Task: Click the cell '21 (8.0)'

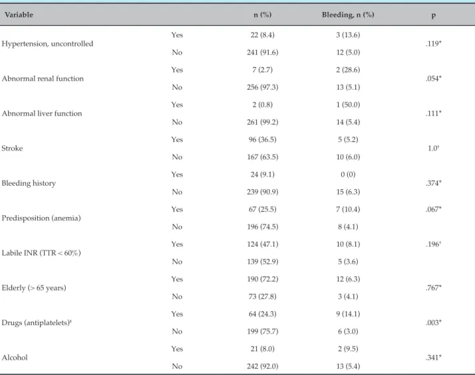Action: [x=262, y=349]
